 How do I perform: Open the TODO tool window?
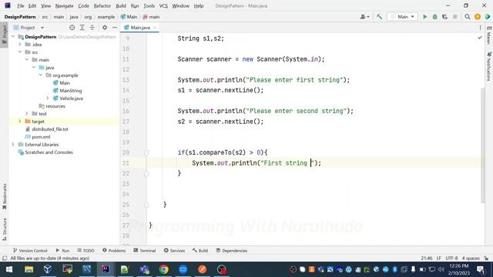tap(86, 251)
